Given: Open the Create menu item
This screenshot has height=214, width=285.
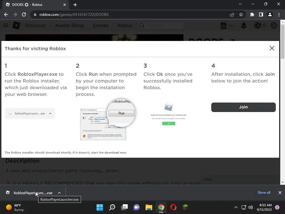Looking at the screenshot, I should click(x=100, y=25).
